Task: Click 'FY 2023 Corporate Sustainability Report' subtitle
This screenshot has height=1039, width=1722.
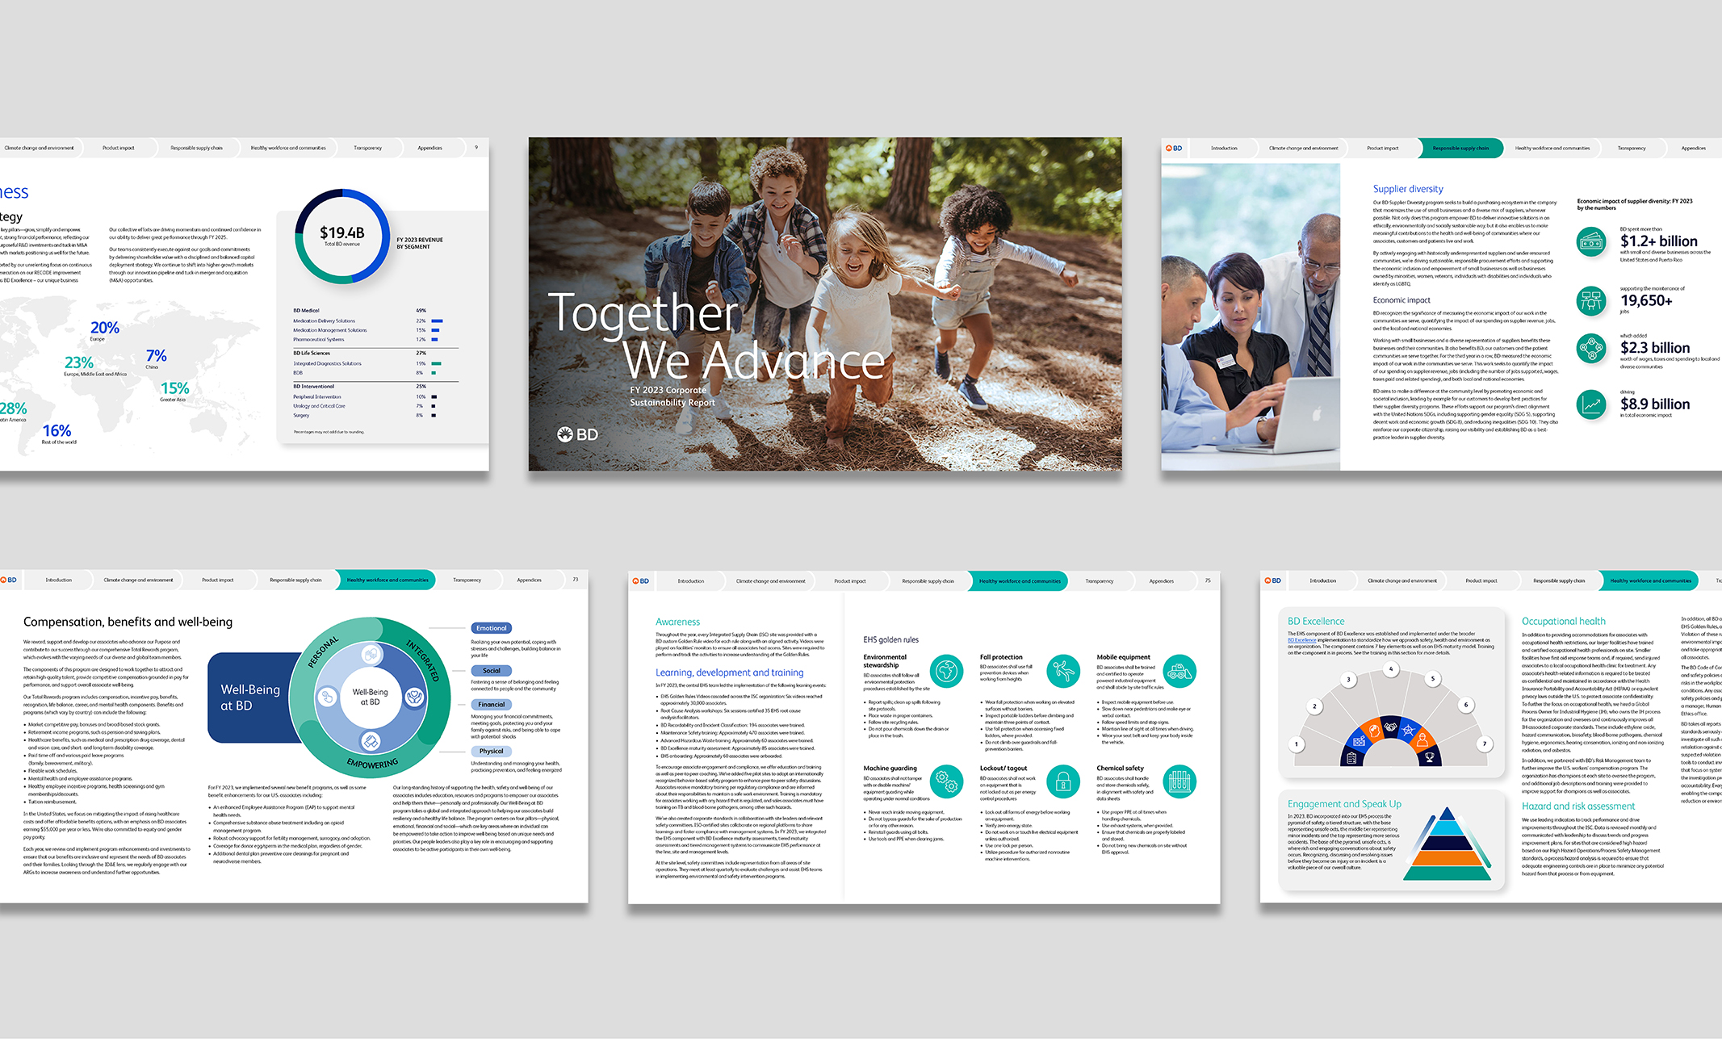Action: pos(672,396)
